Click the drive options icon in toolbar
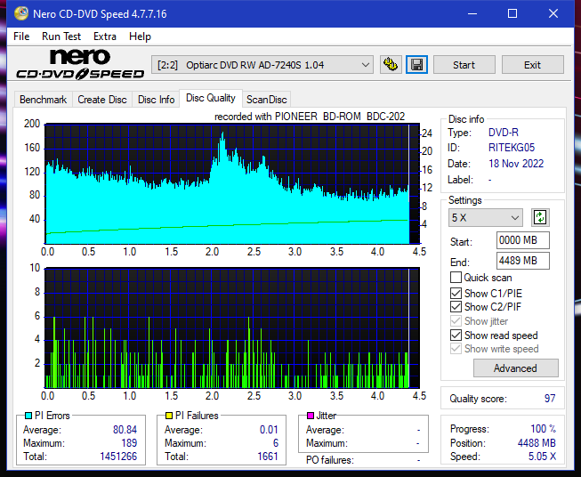Image resolution: width=581 pixels, height=477 pixels. tap(391, 65)
